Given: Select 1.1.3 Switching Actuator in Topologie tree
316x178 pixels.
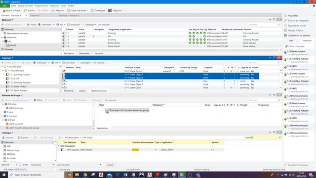Looking at the screenshot, I should click(18, 83).
